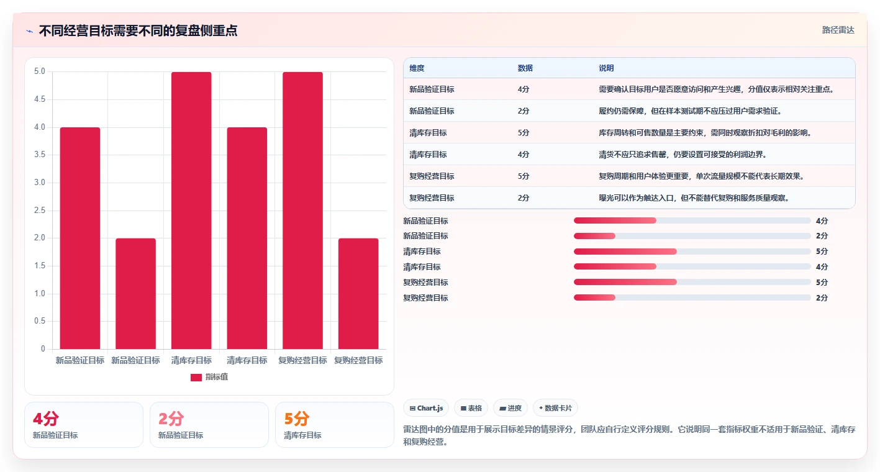
Task: Click the 2分 progress bar for 新品验证目标
Action: [692, 236]
